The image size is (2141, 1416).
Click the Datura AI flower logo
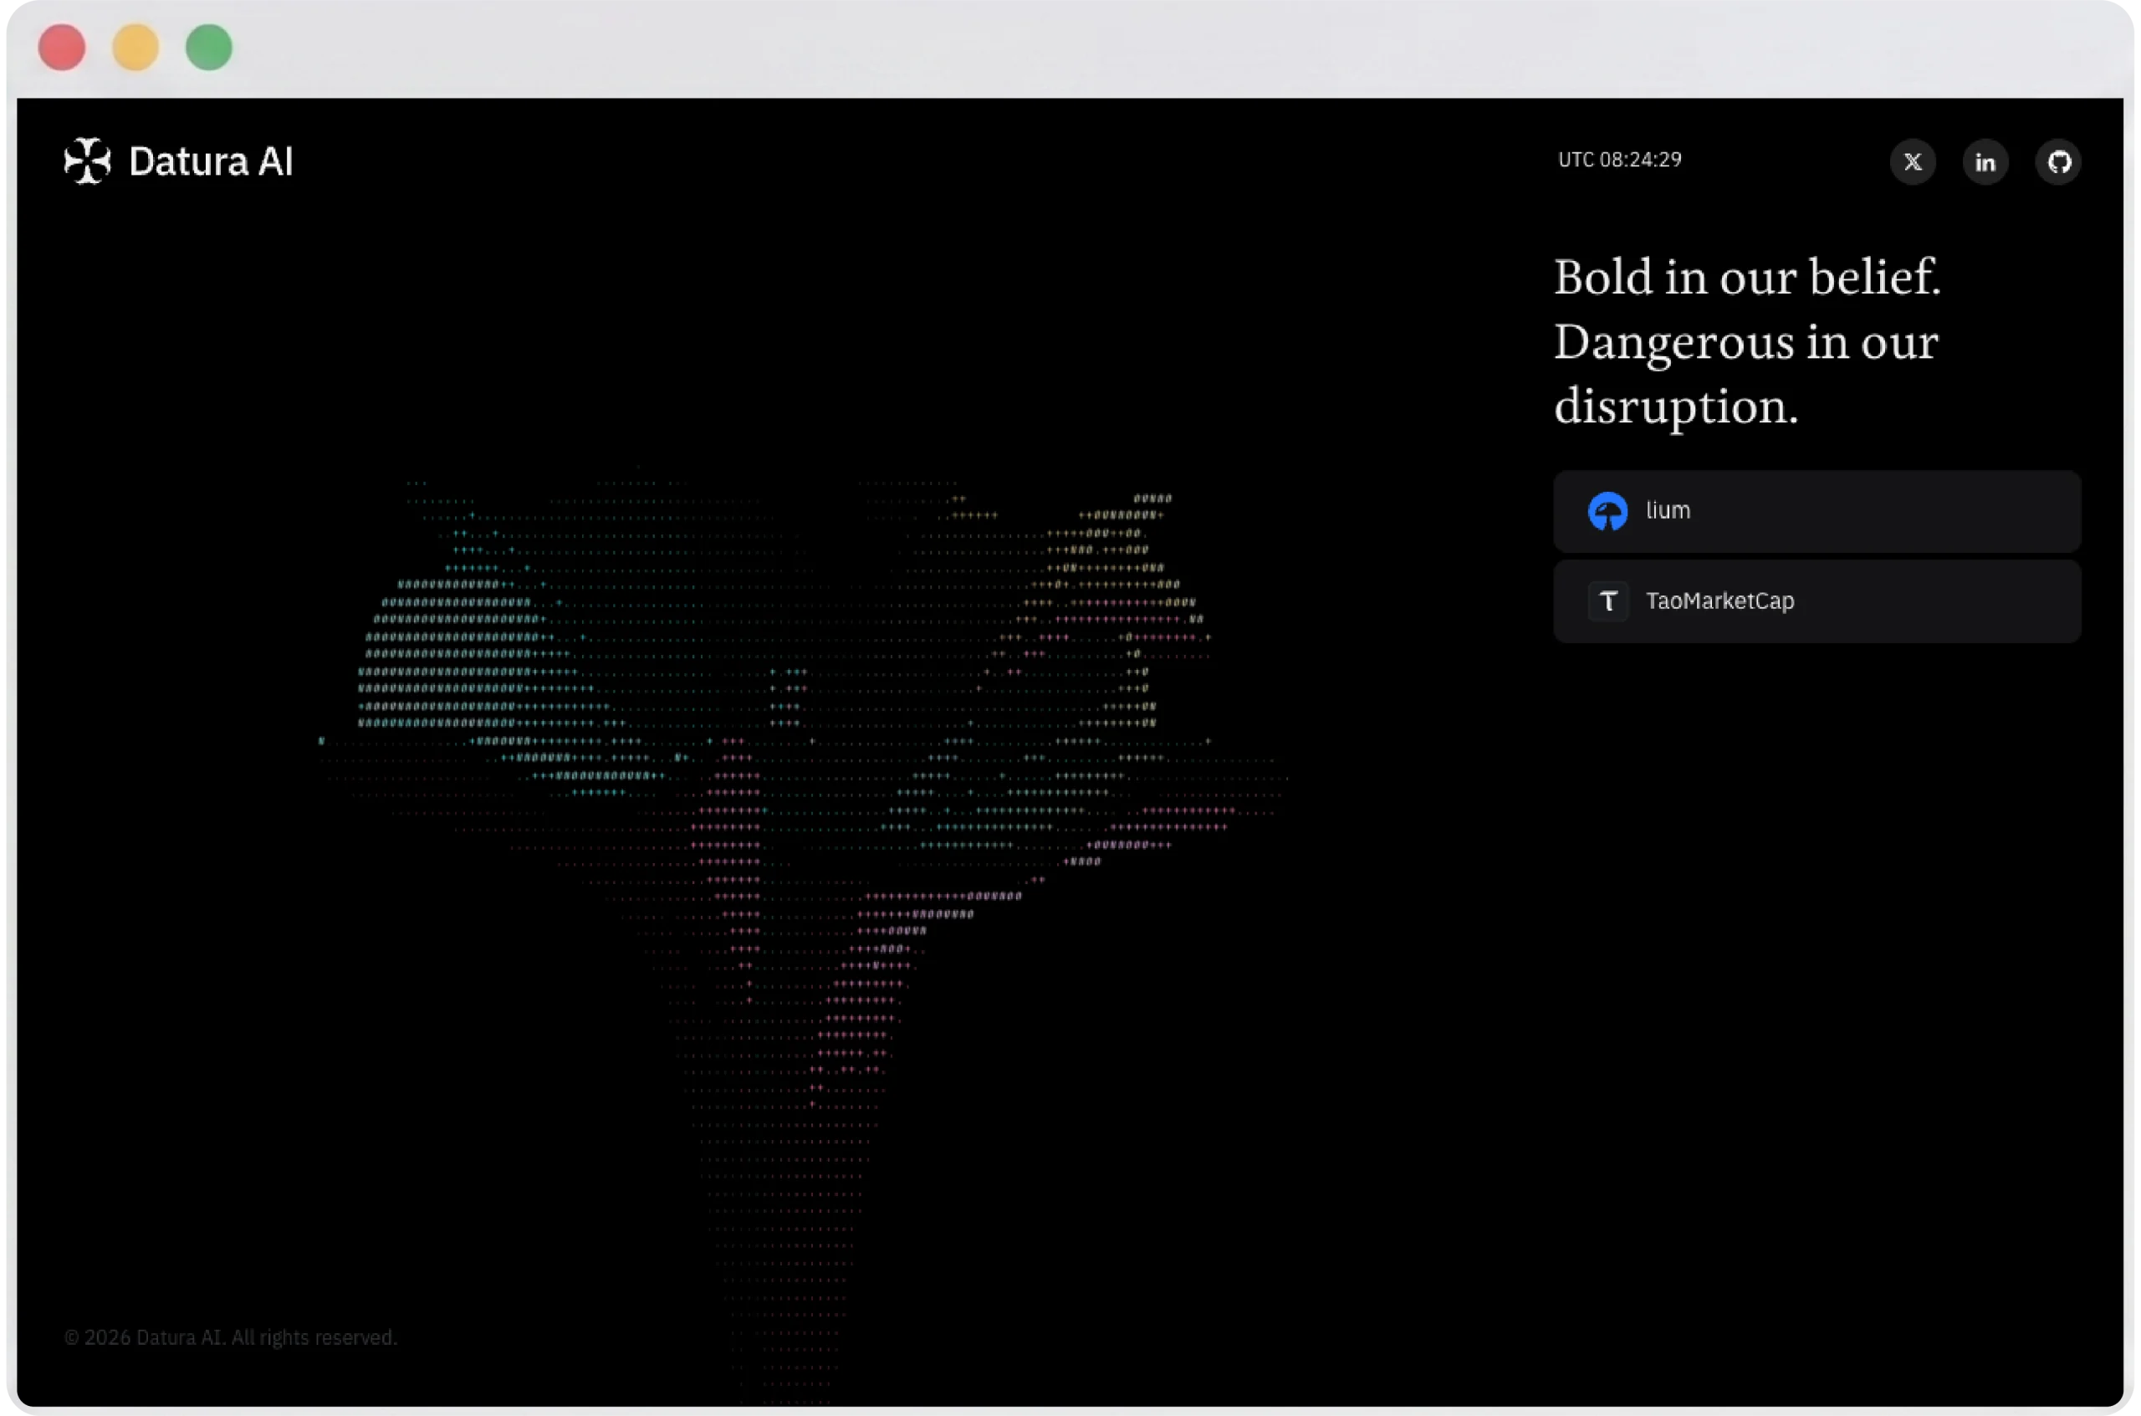click(88, 161)
